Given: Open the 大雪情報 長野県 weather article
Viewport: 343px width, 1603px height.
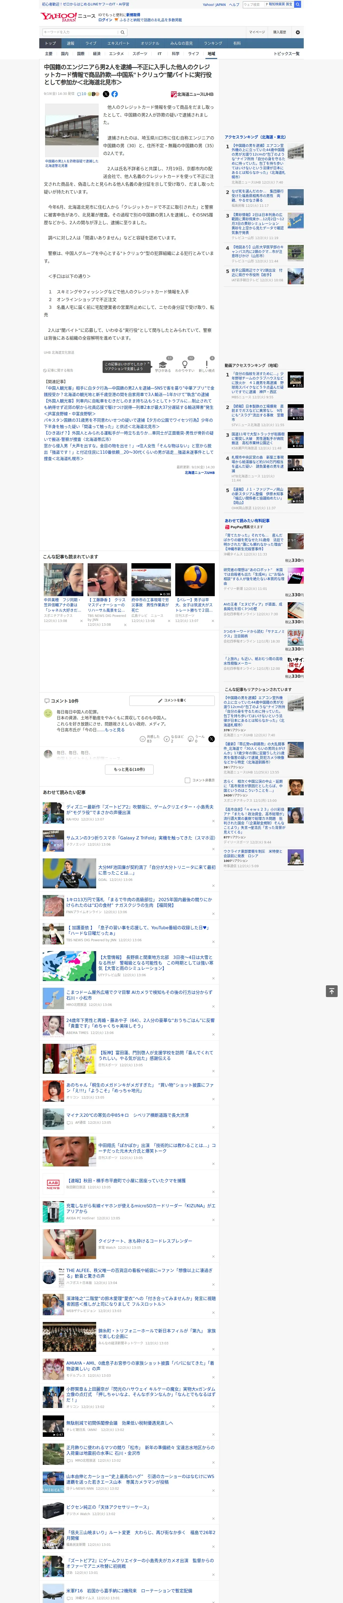Looking at the screenshot, I should [x=156, y=963].
